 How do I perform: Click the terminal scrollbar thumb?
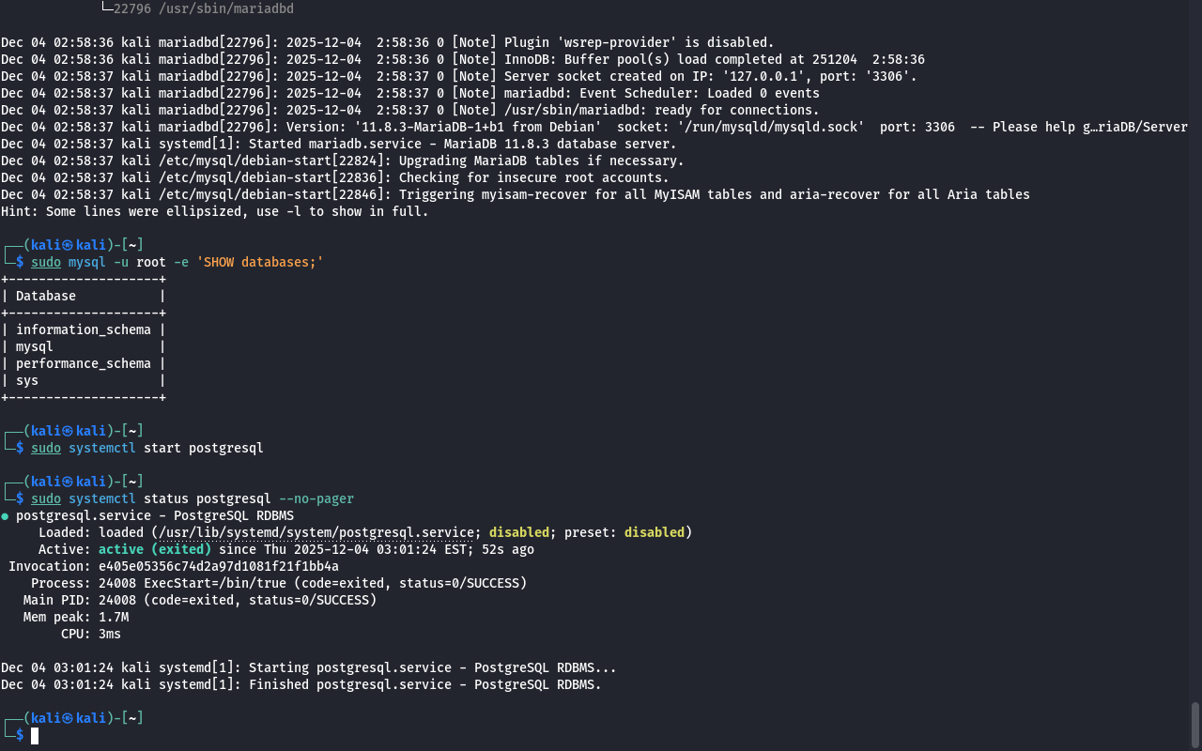click(x=1195, y=724)
